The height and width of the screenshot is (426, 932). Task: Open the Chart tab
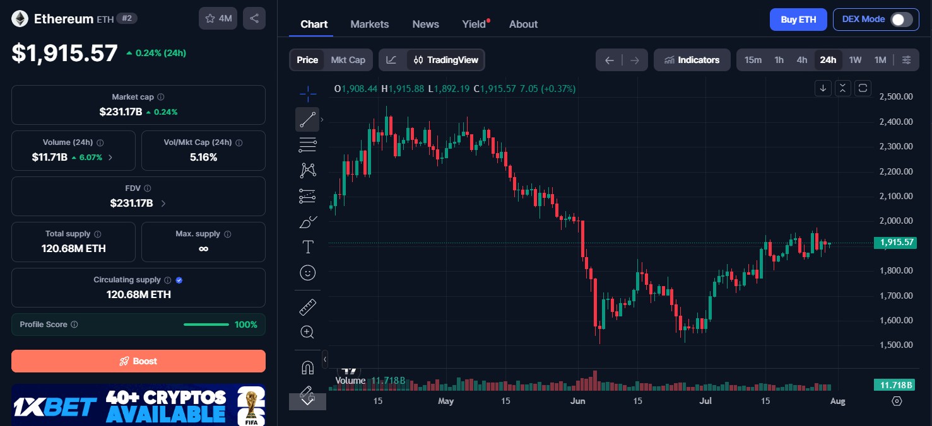[314, 24]
